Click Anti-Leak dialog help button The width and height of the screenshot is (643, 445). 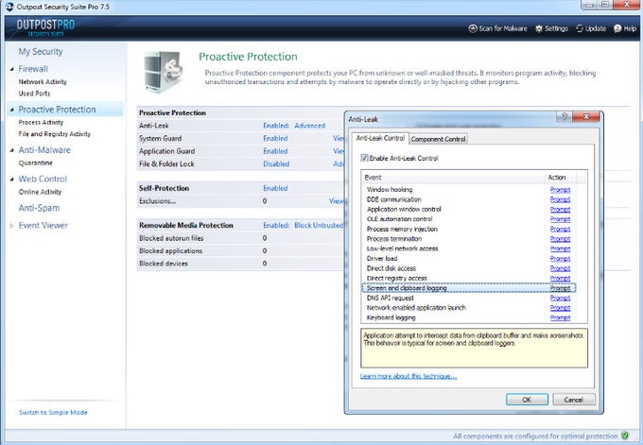565,116
